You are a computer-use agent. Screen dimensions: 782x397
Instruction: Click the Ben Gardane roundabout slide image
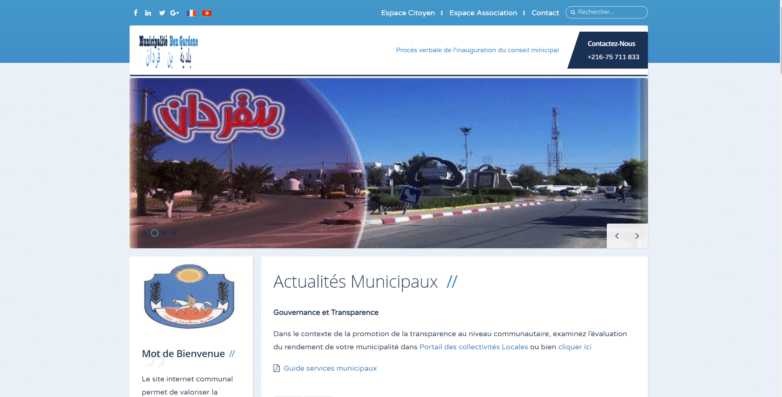(388, 163)
